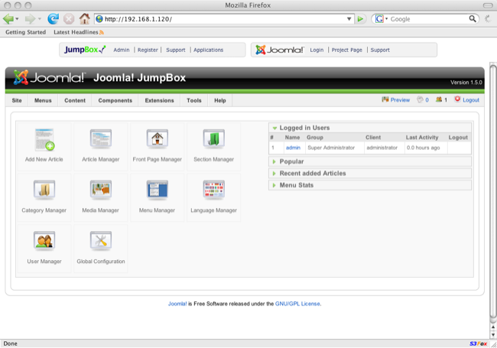Click the stop loading icon
The image size is (497, 348).
coord(69,19)
